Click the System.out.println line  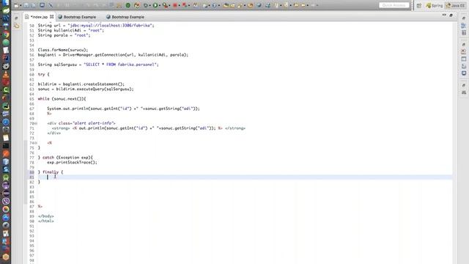(123, 109)
